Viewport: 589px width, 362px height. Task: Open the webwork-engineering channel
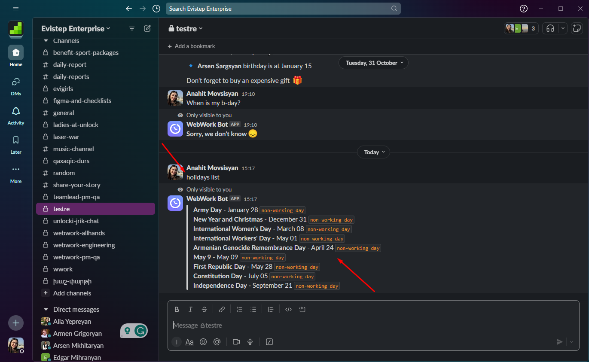(84, 245)
